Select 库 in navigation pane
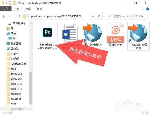This screenshot has width=150, height=115. 10,28
